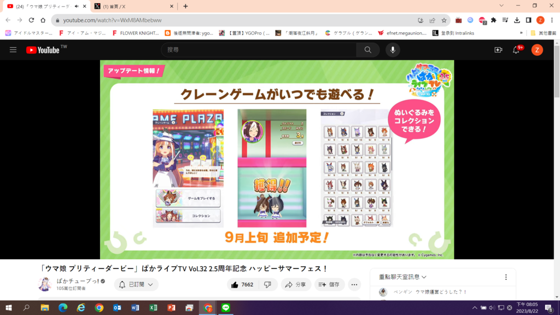Open the 登录到 Intralinks bookmark
560x315 pixels.
(x=453, y=33)
